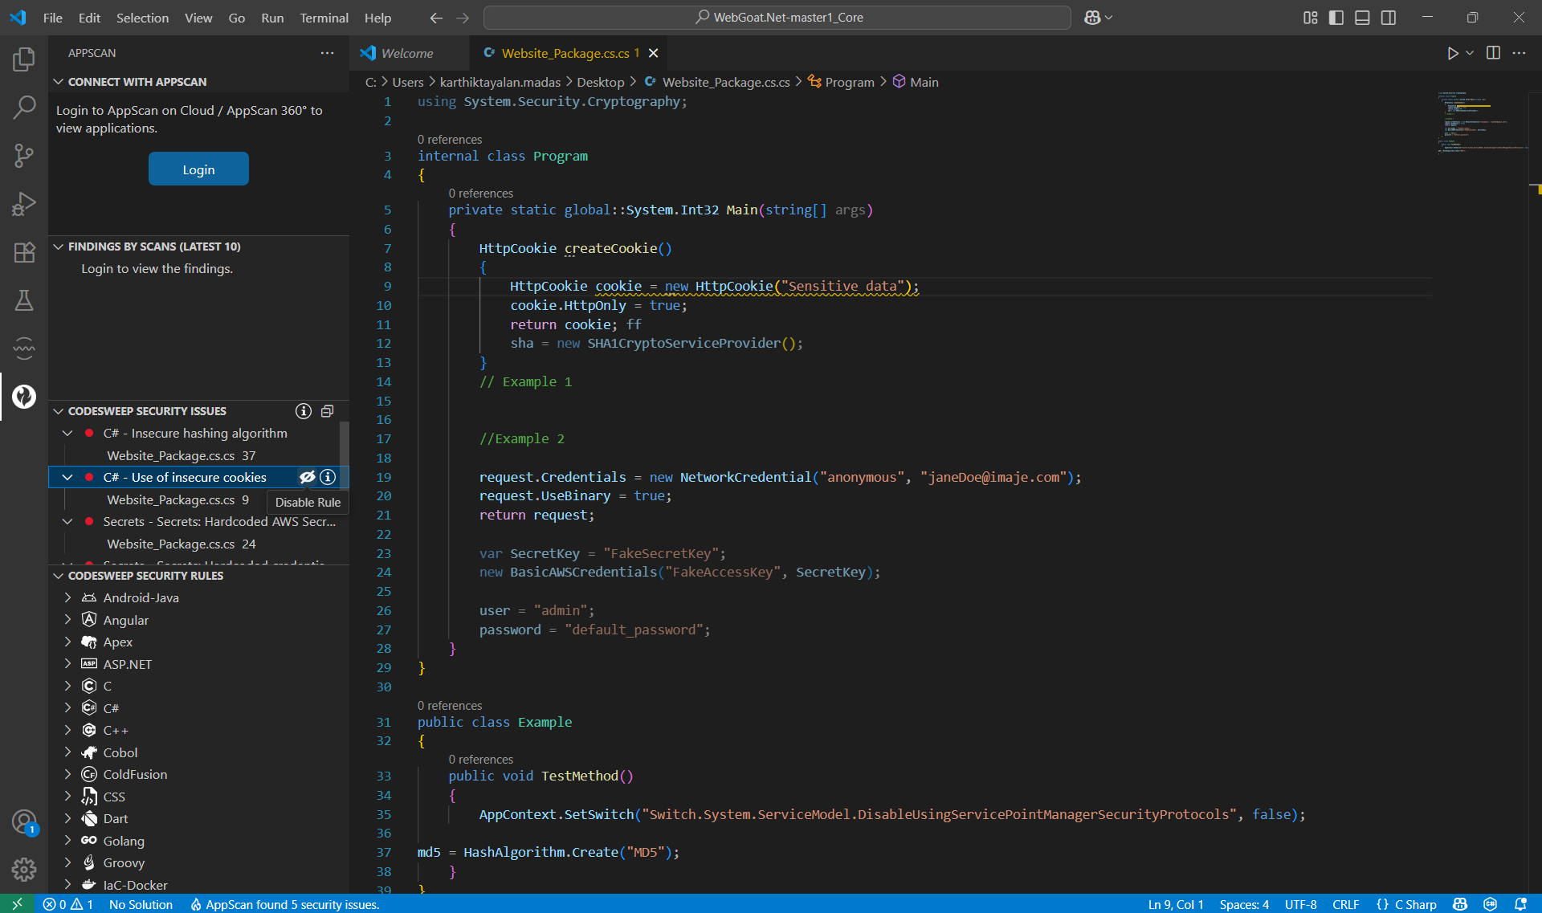
Task: Click collapse all icon in Security Issues
Action: coord(327,411)
